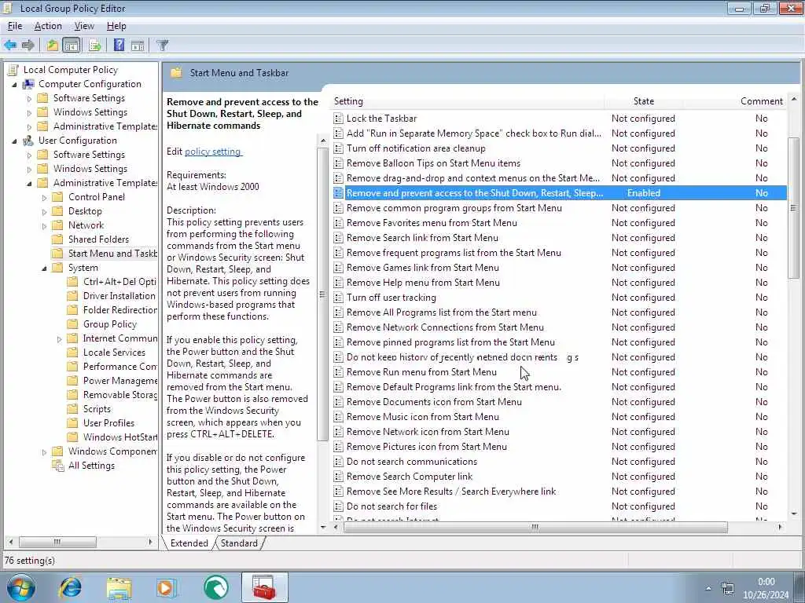Collapse the System tree node
Screen dimensions: 805x603
tap(44, 268)
